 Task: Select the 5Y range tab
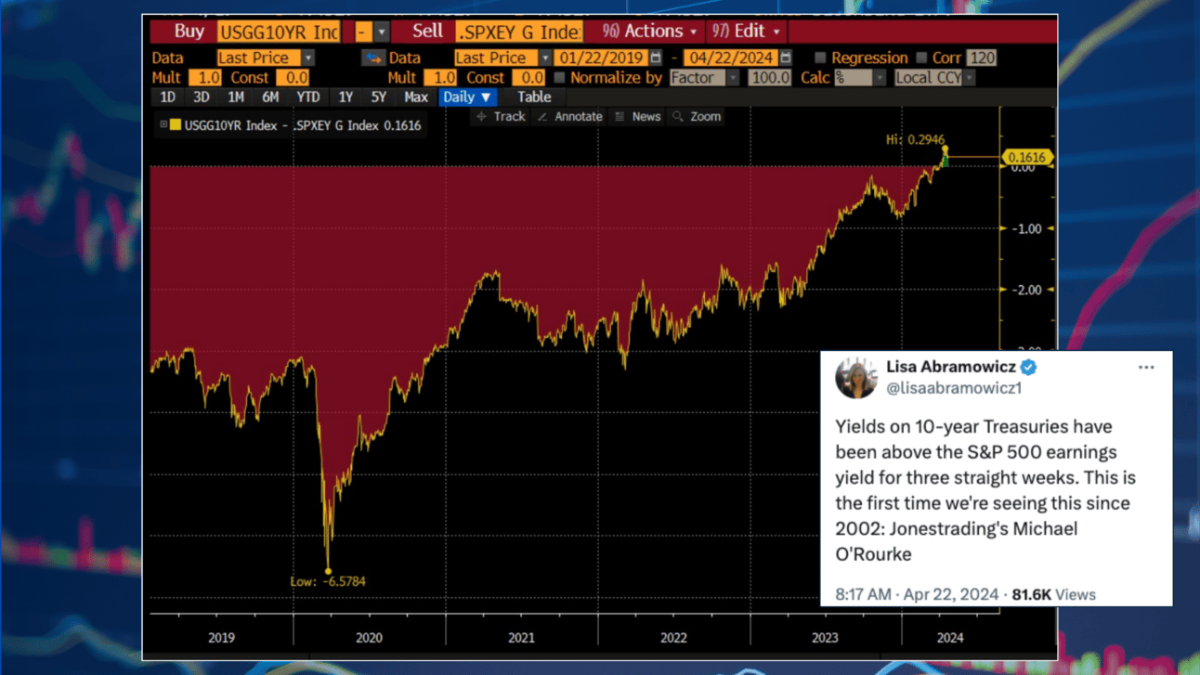[x=379, y=97]
